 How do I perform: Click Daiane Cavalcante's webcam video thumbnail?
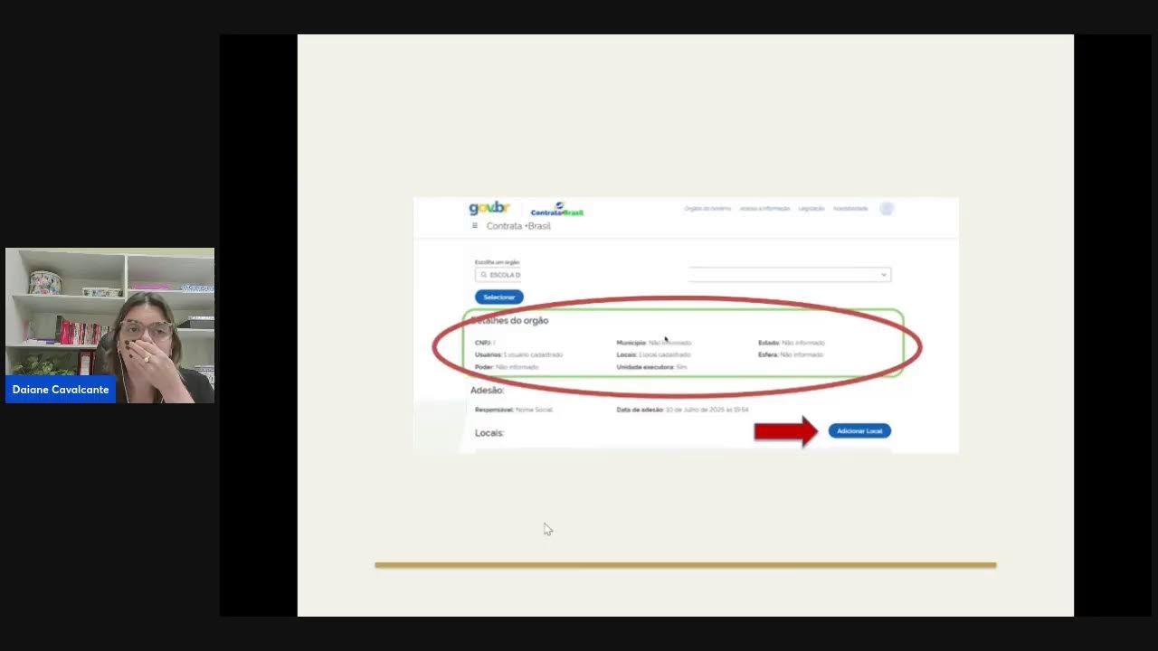(109, 325)
